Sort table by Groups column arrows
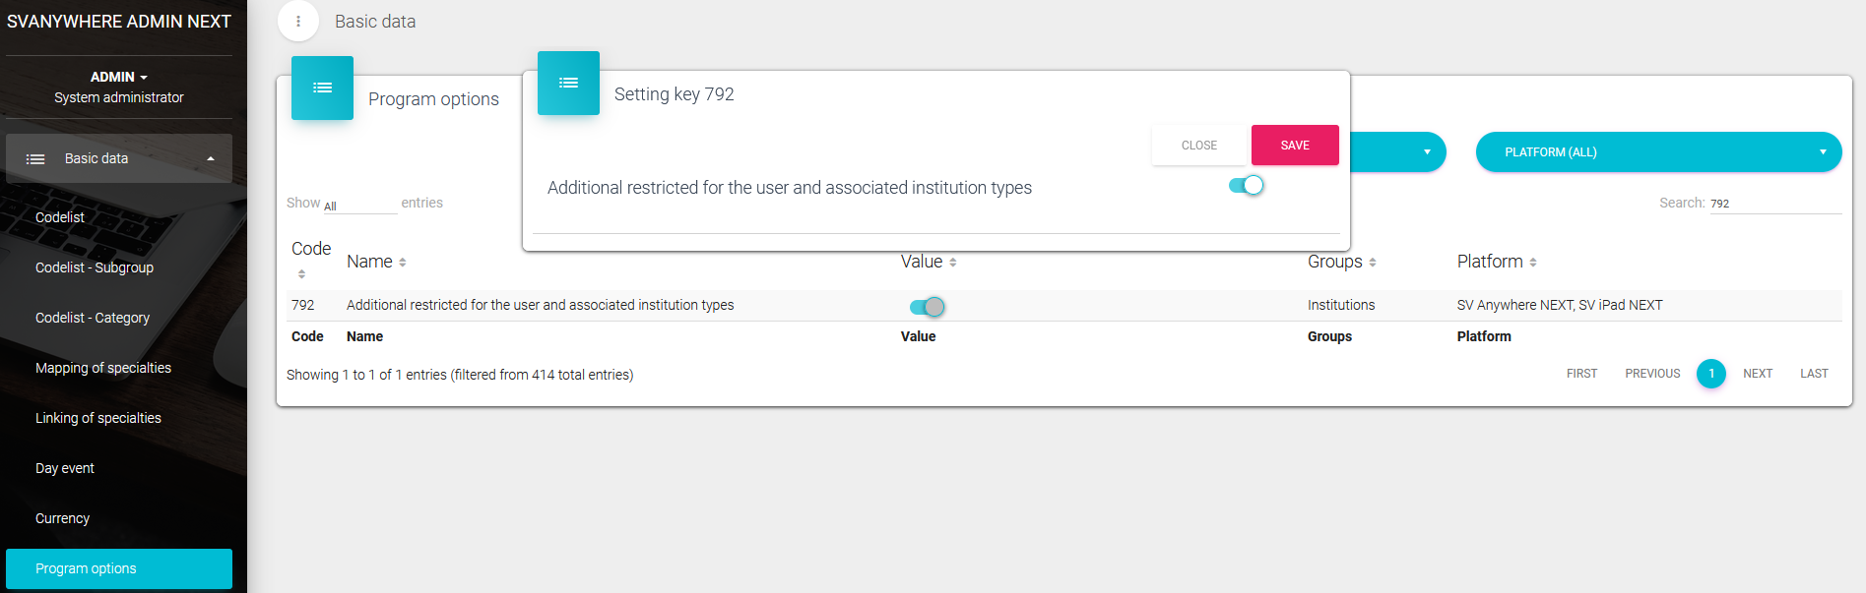 pyautogui.click(x=1373, y=263)
